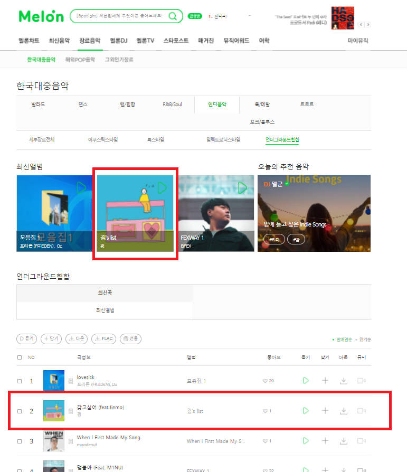Switch to 최신앨범 list tab
This screenshot has width=407, height=472.
[105, 310]
